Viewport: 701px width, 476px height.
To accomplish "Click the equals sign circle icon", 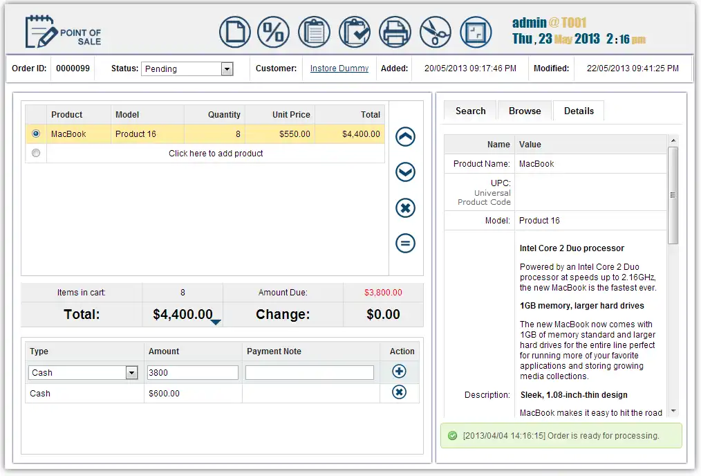I will pos(406,244).
